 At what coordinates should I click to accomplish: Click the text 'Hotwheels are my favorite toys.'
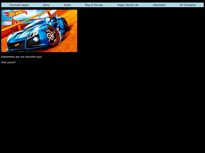[22, 57]
